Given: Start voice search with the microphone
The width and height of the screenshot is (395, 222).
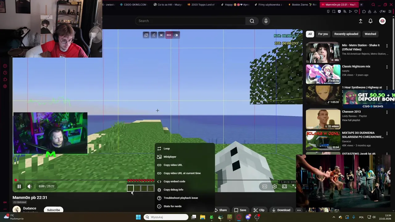Looking at the screenshot, I should point(266,21).
